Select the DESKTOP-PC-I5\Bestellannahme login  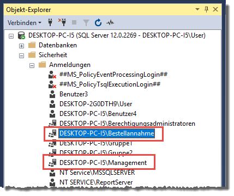pyautogui.click(x=107, y=133)
